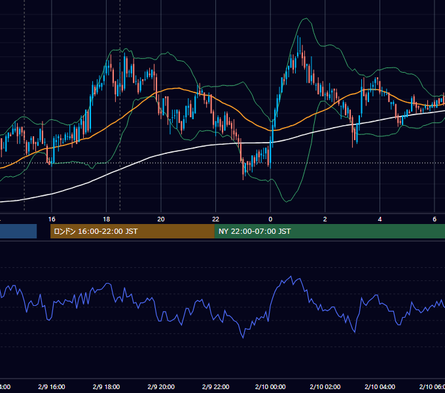This screenshot has width=445, height=393.
Task: Click the "2/9 16:00" timestamp on the lower axis
Action: [52, 386]
